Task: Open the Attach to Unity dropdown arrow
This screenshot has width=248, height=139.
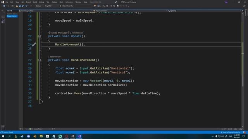Action: point(74,6)
